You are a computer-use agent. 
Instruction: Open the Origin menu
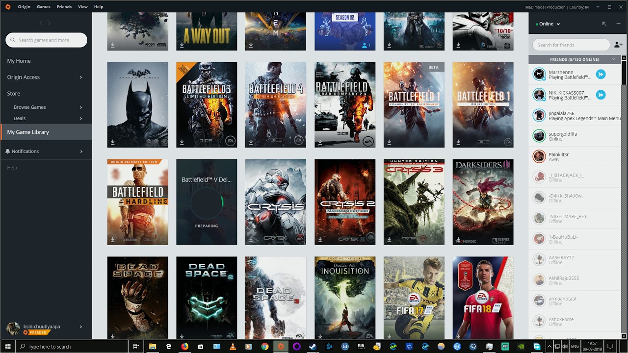pos(24,7)
